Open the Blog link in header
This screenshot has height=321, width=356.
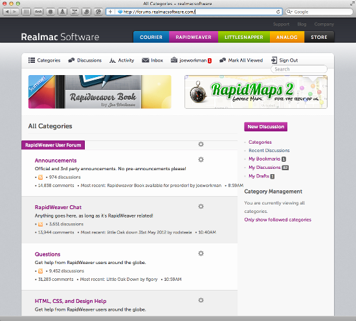[x=302, y=24]
